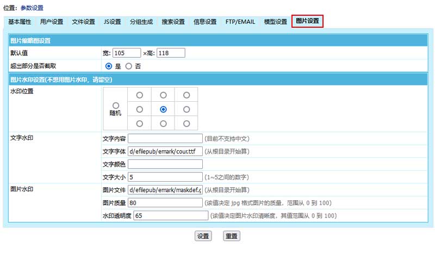This screenshot has height=253, width=435.
Task: Select '否' for cropping overflow
Action: [129, 66]
